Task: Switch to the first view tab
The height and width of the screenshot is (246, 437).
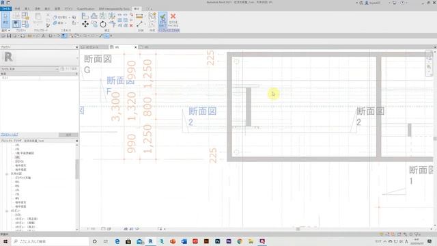Action: (x=94, y=47)
